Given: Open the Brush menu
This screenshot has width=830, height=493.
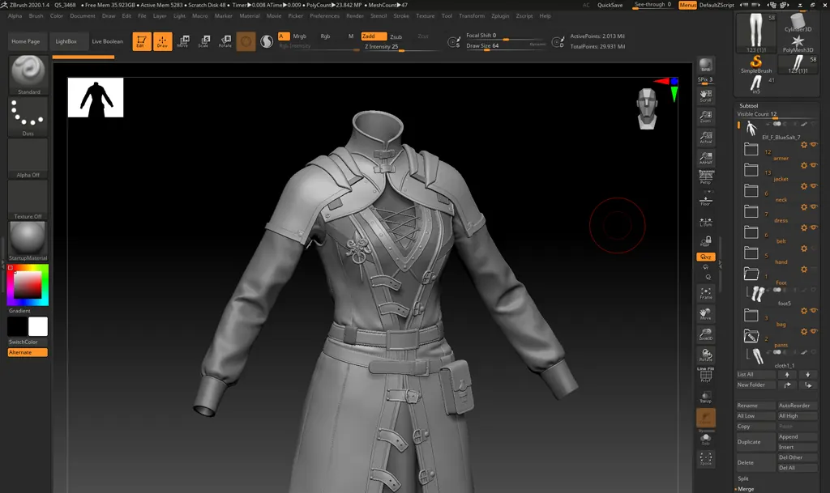Looking at the screenshot, I should pos(36,16).
